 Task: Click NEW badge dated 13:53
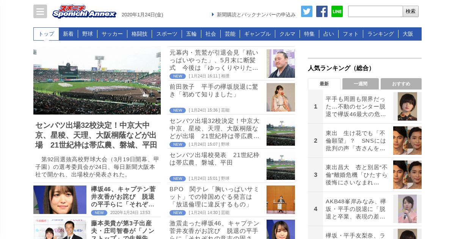(x=99, y=212)
